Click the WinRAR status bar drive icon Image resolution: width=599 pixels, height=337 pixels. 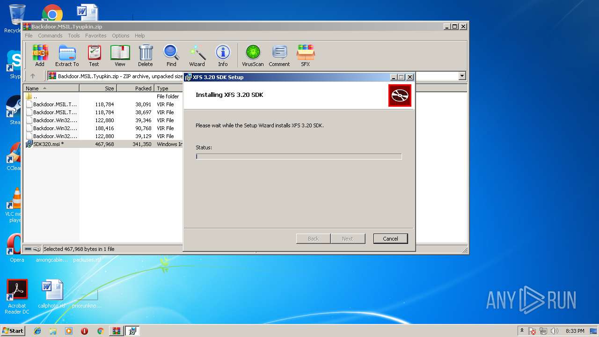[28, 249]
